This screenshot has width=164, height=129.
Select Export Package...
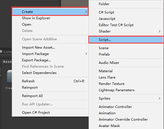36,60
